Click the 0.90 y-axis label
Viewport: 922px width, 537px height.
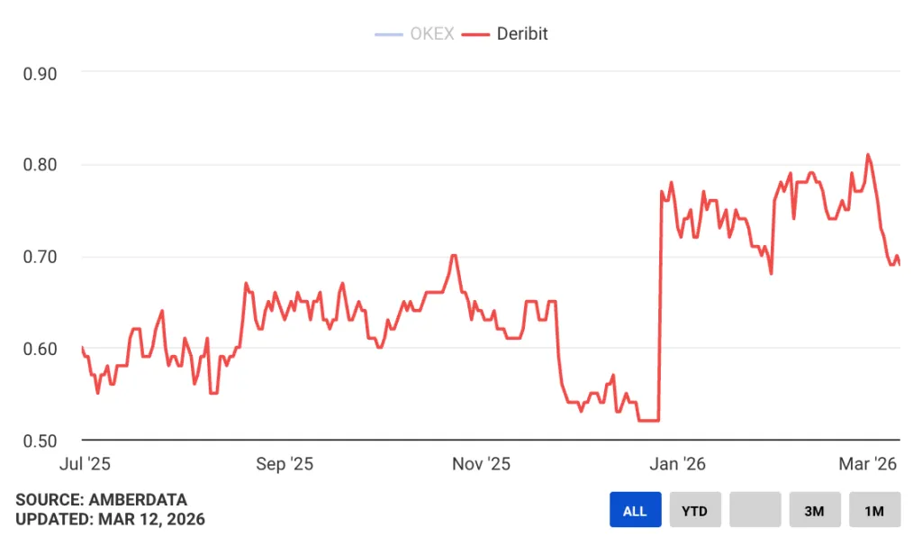point(40,73)
